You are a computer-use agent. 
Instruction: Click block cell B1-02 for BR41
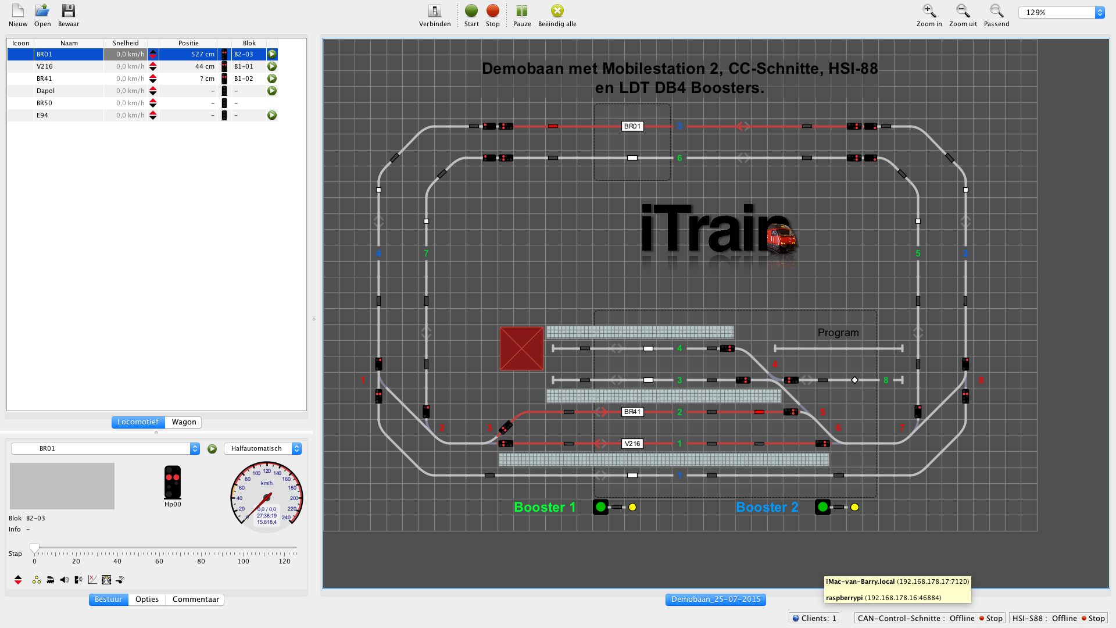pyautogui.click(x=249, y=78)
